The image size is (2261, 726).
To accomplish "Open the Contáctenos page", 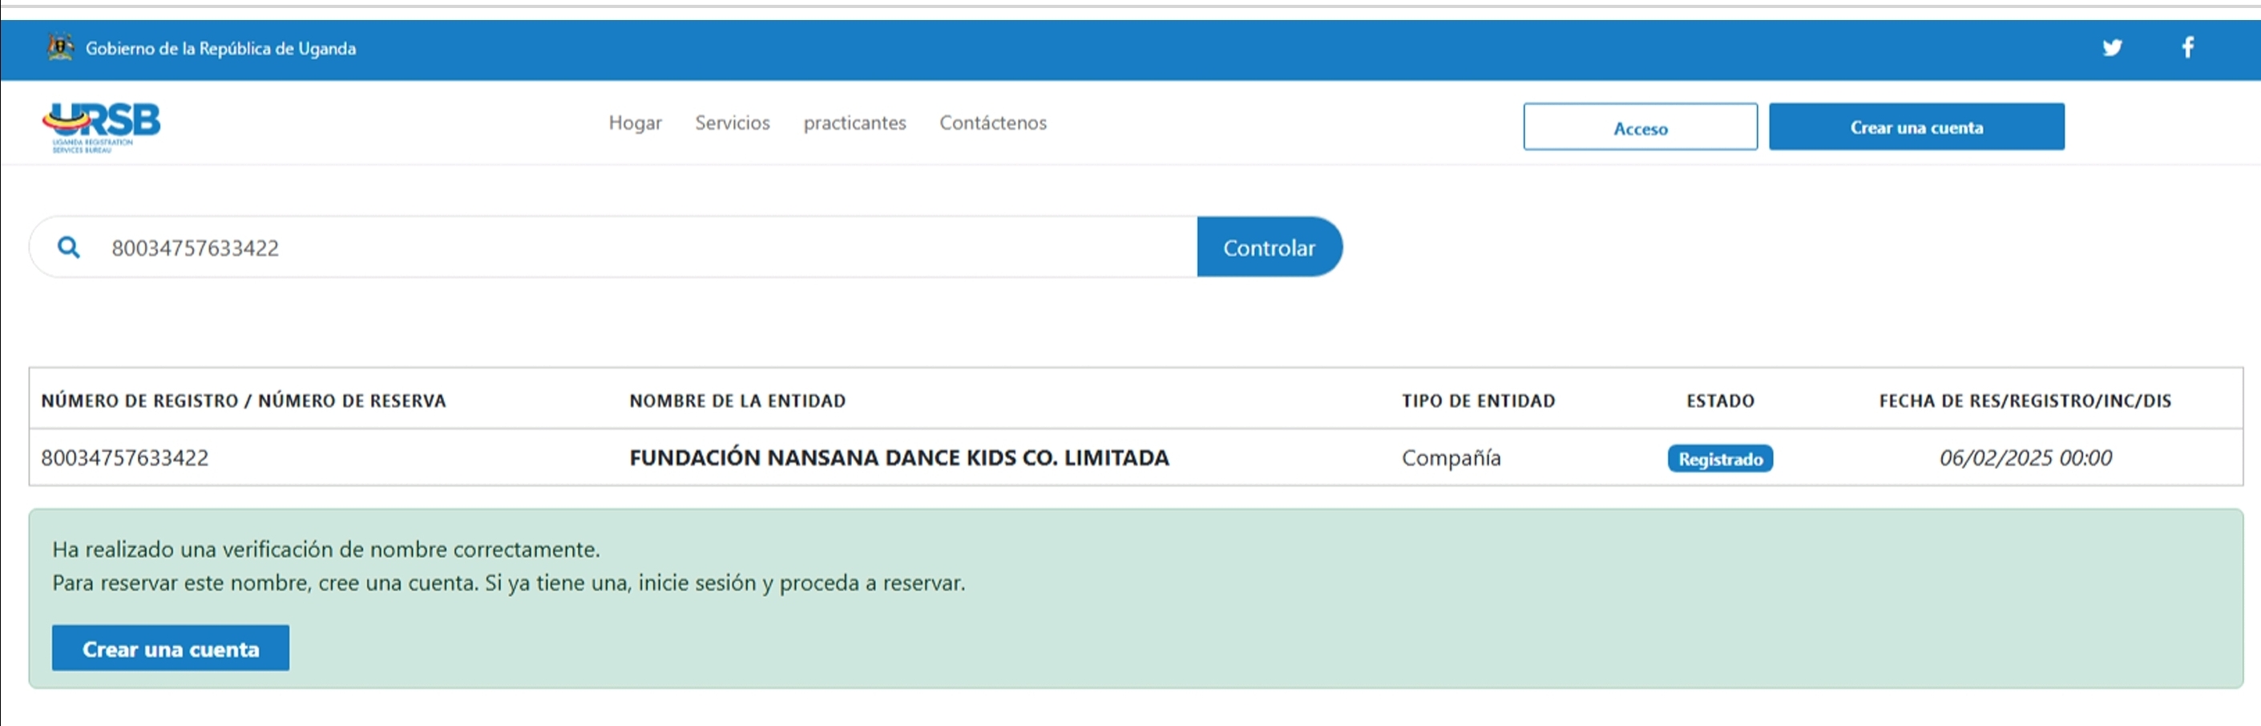I will pyautogui.click(x=993, y=123).
